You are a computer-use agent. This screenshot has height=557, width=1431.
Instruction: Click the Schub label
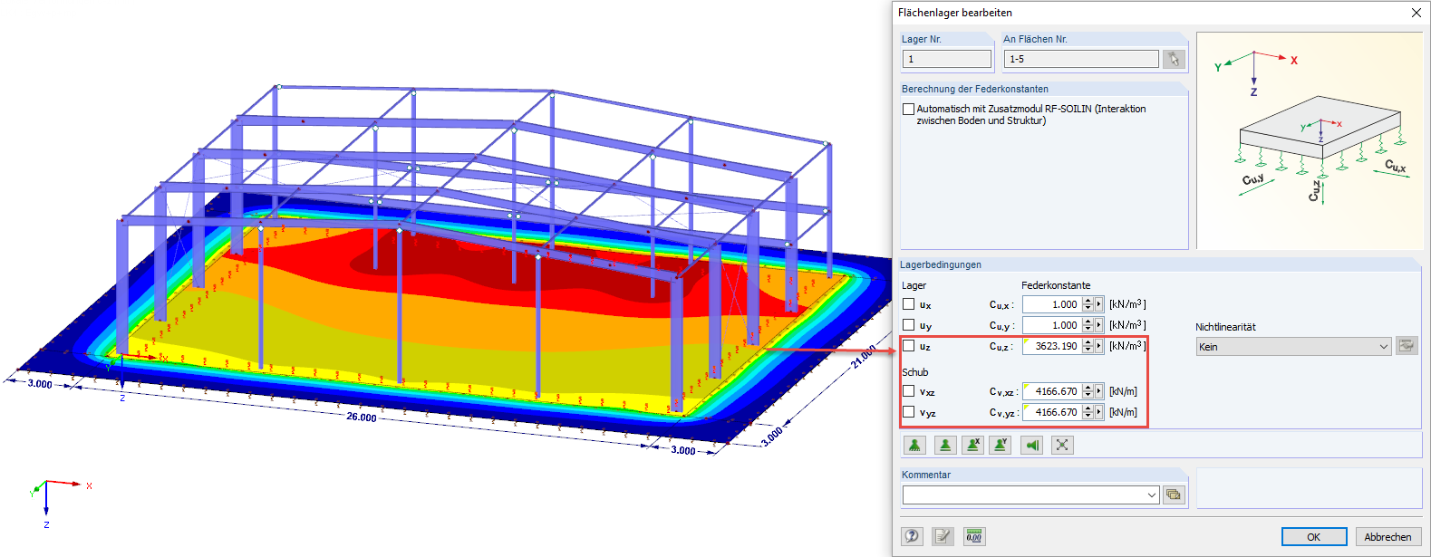tap(914, 372)
